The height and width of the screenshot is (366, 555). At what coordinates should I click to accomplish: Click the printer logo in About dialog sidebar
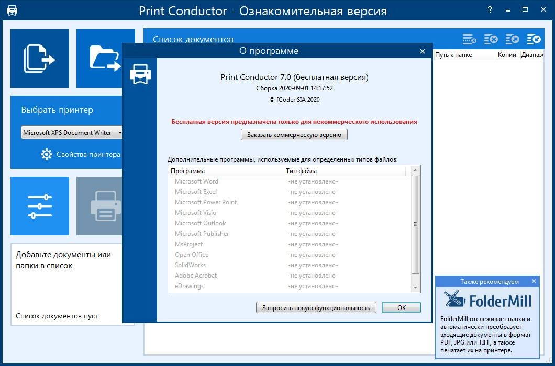tap(140, 74)
